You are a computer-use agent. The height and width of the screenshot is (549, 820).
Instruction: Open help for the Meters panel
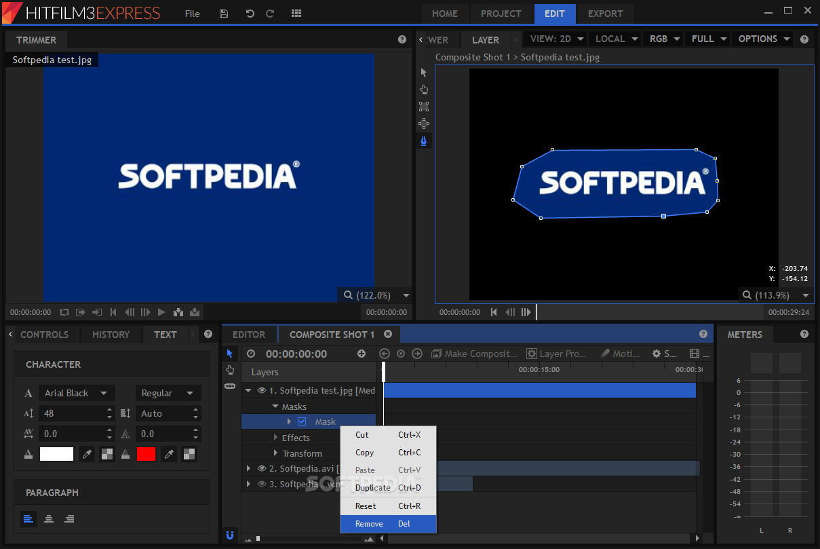(804, 334)
